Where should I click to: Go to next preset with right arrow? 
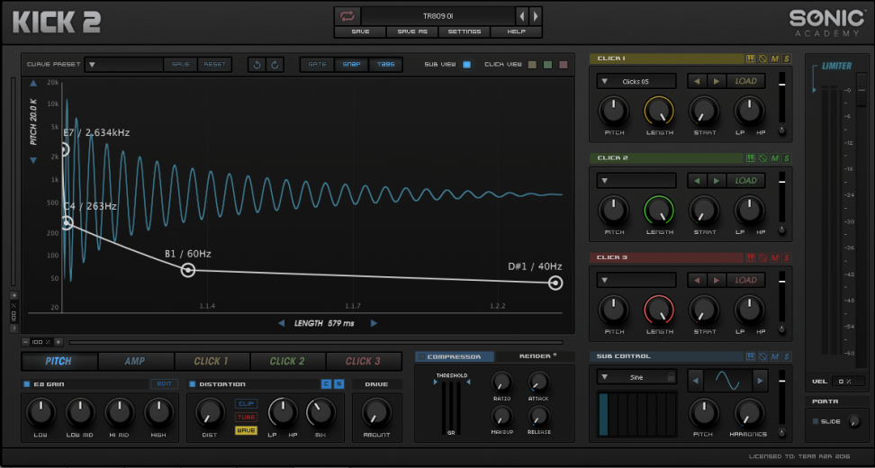tap(536, 15)
